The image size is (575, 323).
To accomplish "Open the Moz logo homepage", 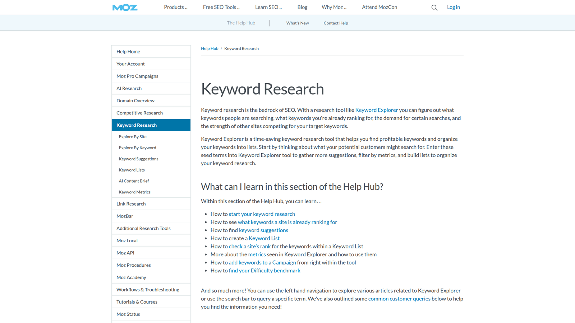I will pyautogui.click(x=125, y=8).
